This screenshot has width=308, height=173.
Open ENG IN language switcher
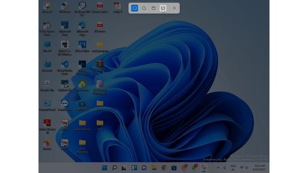[x=233, y=168]
